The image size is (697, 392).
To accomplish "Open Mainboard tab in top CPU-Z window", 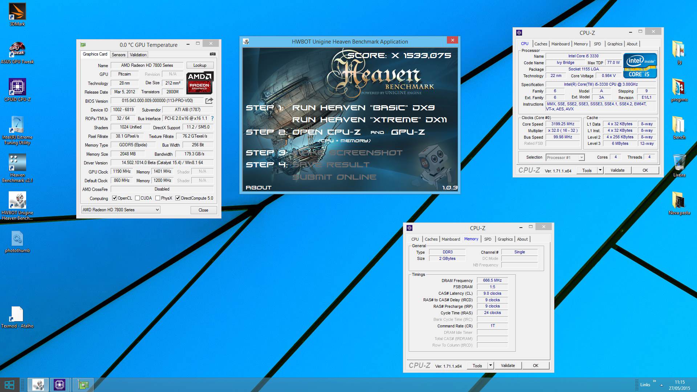I will coord(560,44).
